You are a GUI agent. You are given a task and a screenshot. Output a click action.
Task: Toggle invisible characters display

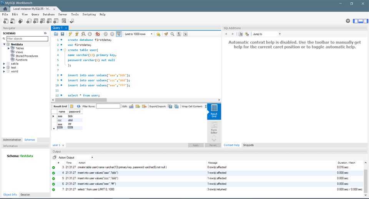tap(179, 34)
